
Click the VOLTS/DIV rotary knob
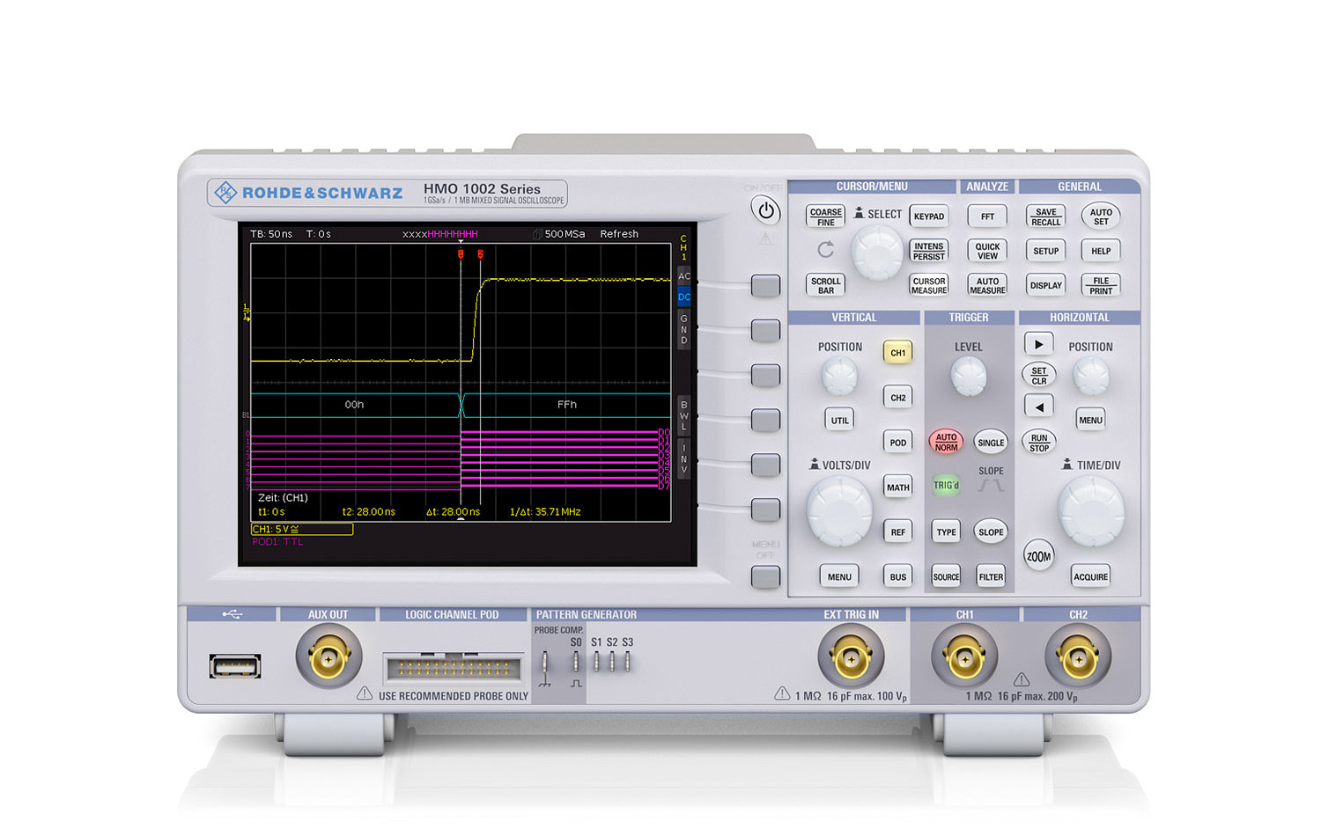(839, 510)
